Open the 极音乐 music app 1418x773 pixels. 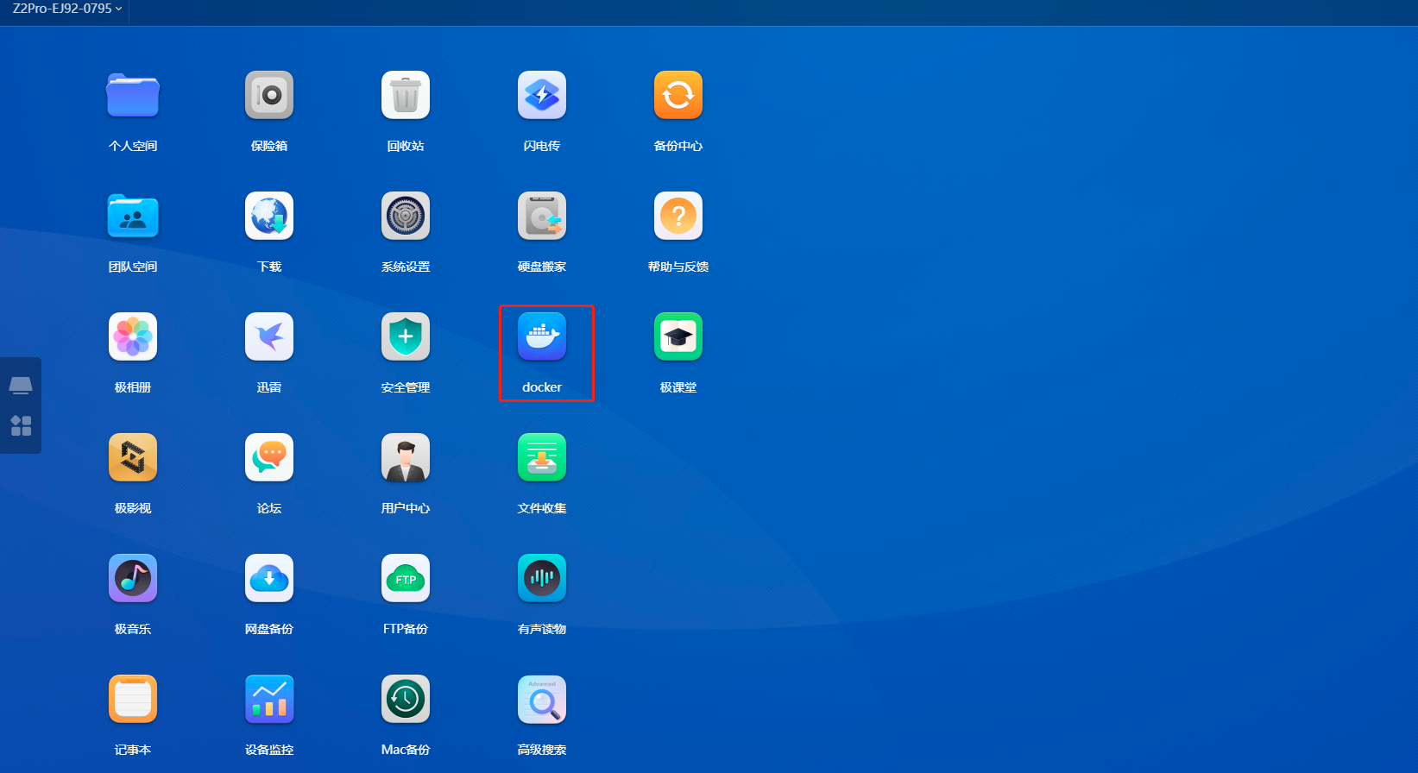click(133, 578)
